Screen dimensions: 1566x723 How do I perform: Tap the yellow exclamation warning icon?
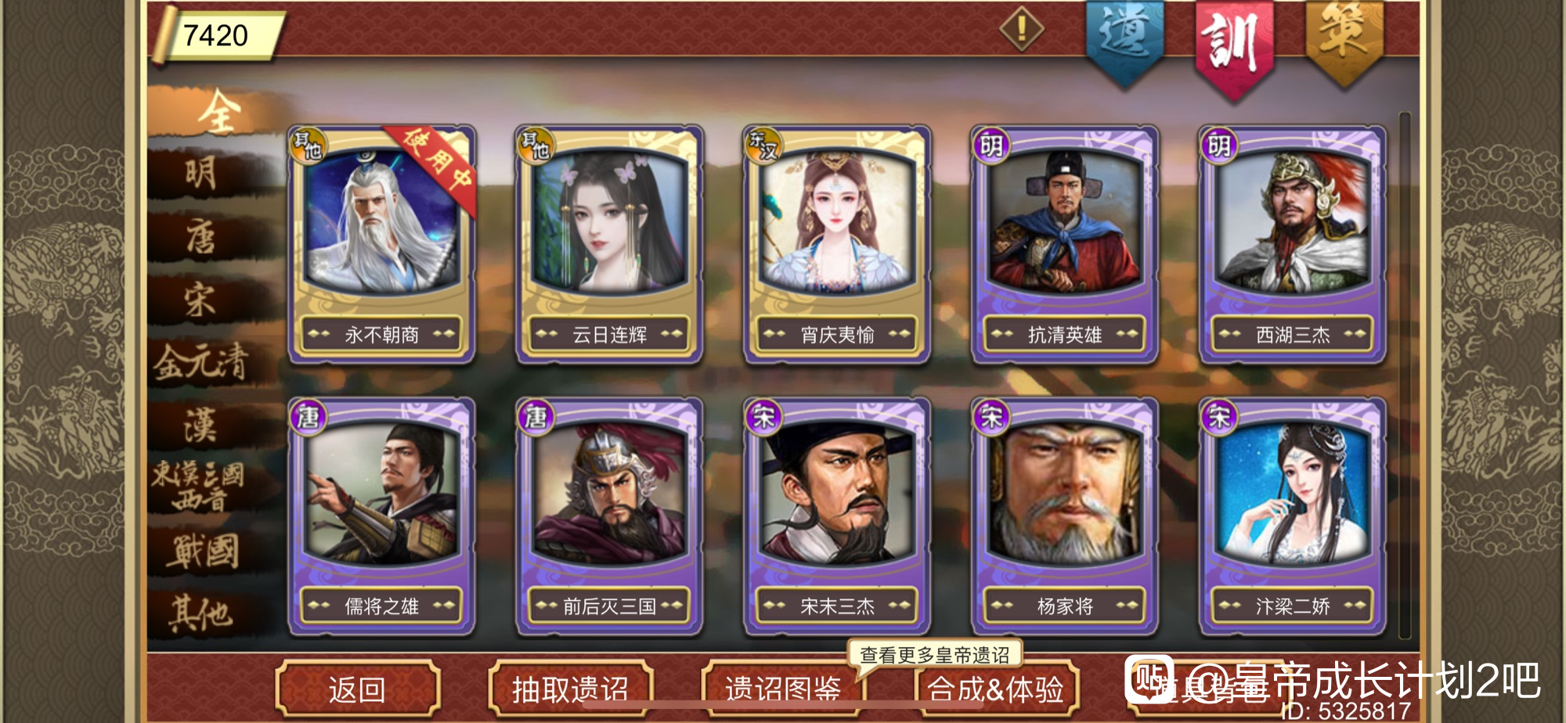(1021, 30)
